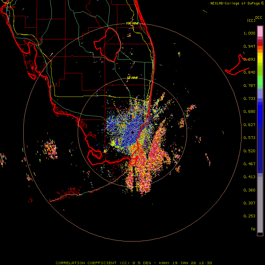
Task: Click the 0.360 legend value
Action: (x=249, y=190)
